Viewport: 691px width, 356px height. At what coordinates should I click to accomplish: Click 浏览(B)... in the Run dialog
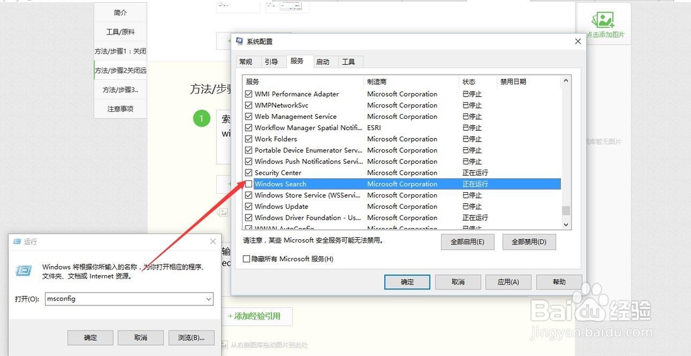tap(191, 338)
